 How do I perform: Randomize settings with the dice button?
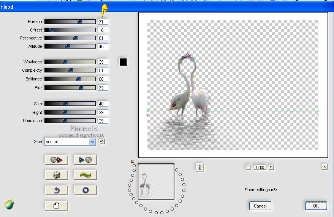[x=57, y=175]
